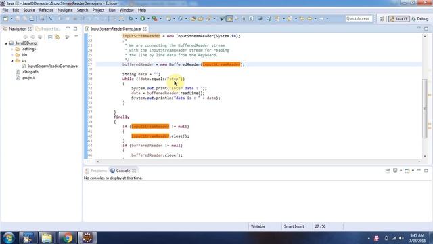
Task: Open the New dropdown arrow beside New icon
Action: point(12,18)
